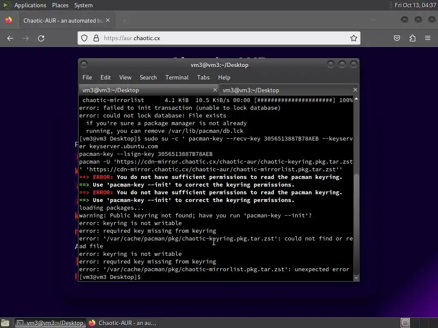Open the Firefox extensions puzzle icon

(412, 38)
